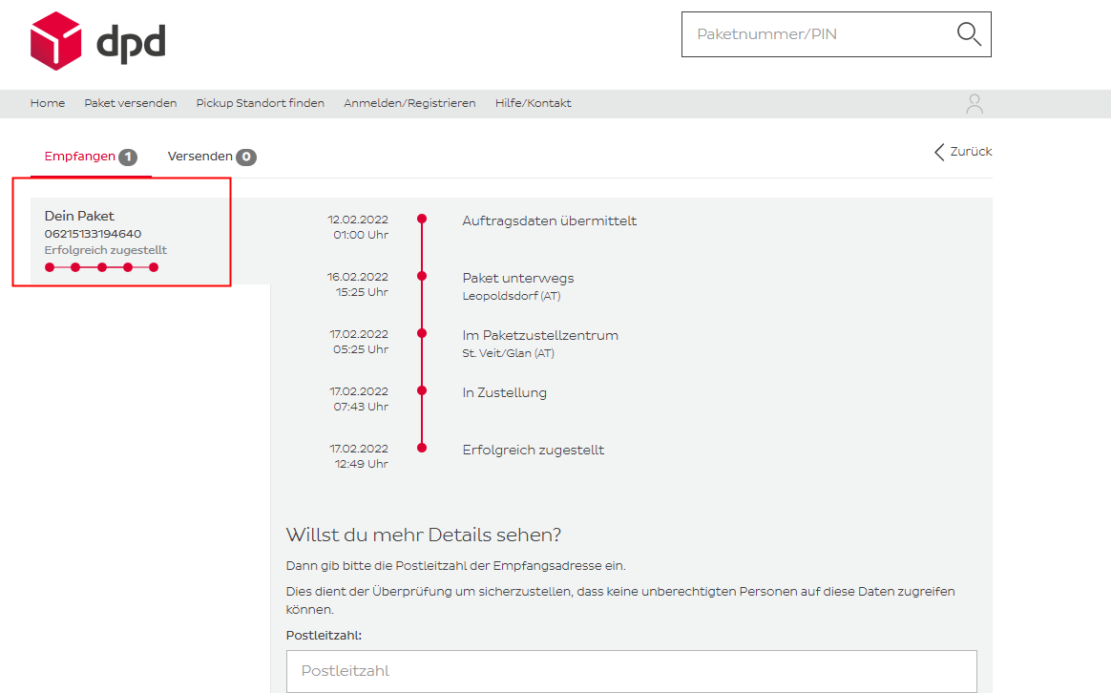Viewport: 1111px width, 693px height.
Task: Click the Erfolgreich zugestellt timeline dot
Action: coord(422,448)
